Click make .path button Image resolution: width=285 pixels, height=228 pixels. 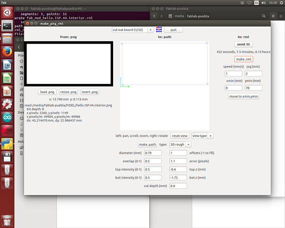tap(148, 144)
